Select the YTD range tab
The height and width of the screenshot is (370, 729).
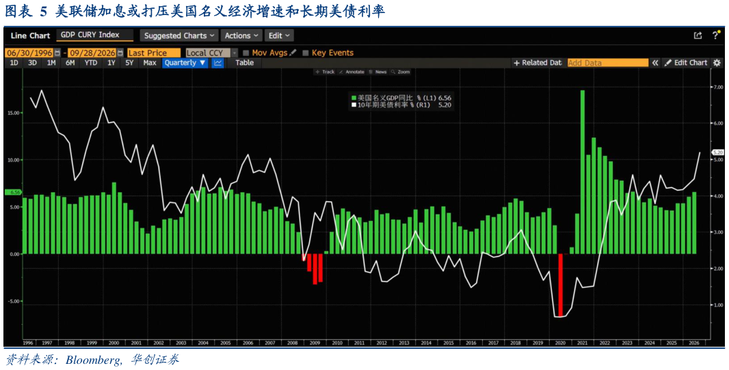click(x=91, y=63)
